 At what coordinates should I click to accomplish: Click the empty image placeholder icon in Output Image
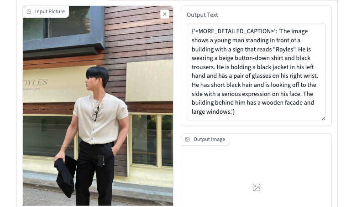click(257, 187)
